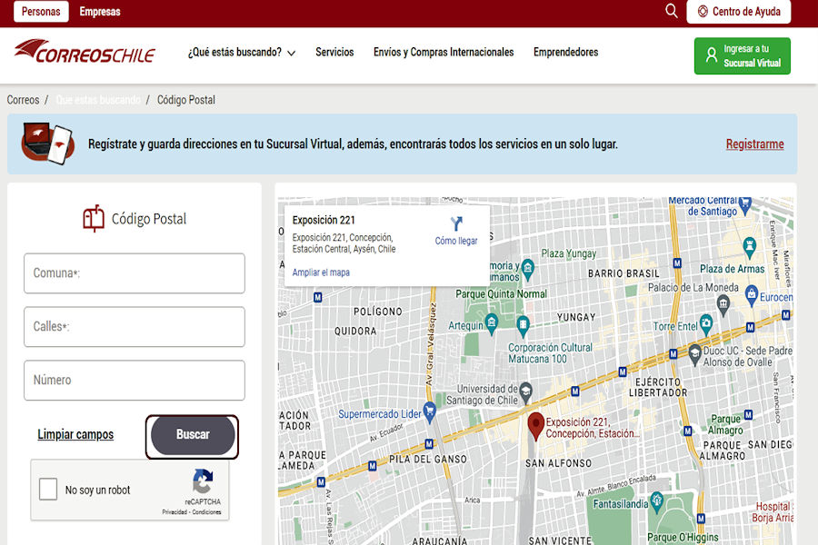Image resolution: width=818 pixels, height=545 pixels.
Task: Click inside the Número input field
Action: click(134, 380)
